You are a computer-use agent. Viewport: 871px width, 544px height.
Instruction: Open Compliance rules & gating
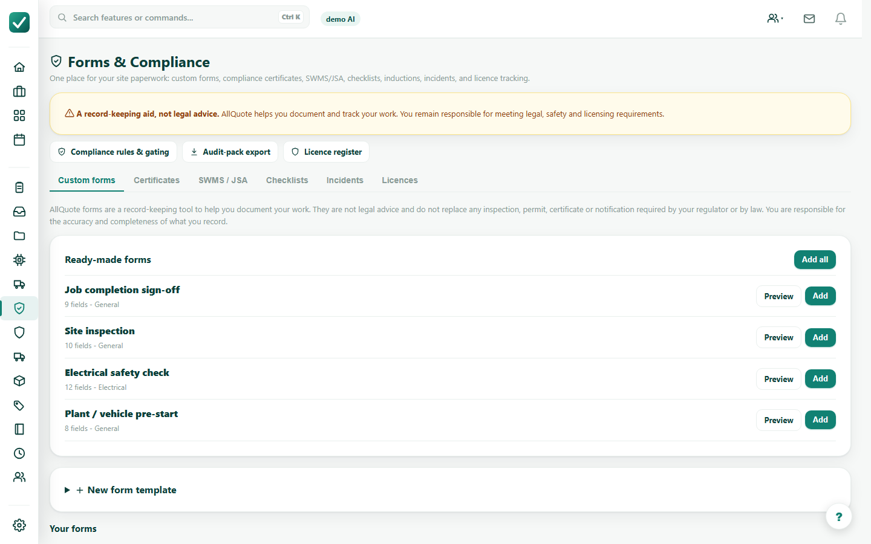tap(113, 152)
